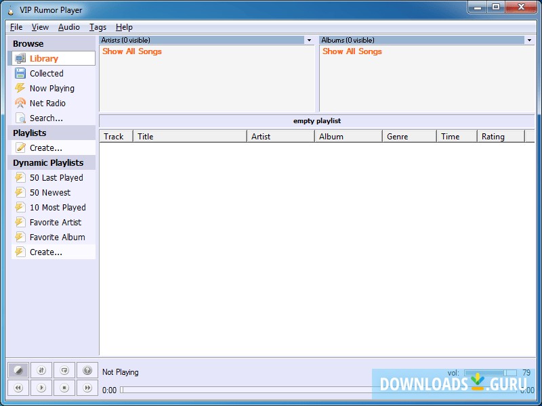
Task: Click the Artists (0 visible) header bar
Action: pyautogui.click(x=202, y=40)
